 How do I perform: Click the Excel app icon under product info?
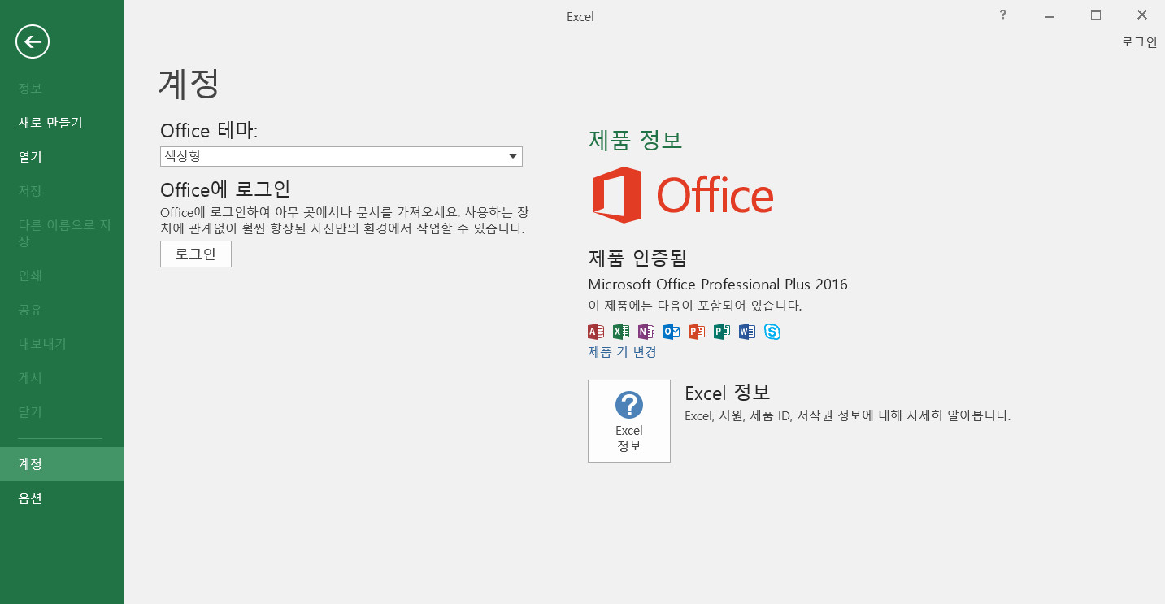pyautogui.click(x=620, y=331)
